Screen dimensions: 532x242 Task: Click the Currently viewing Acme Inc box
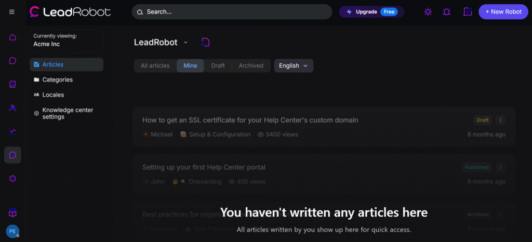[x=66, y=40]
